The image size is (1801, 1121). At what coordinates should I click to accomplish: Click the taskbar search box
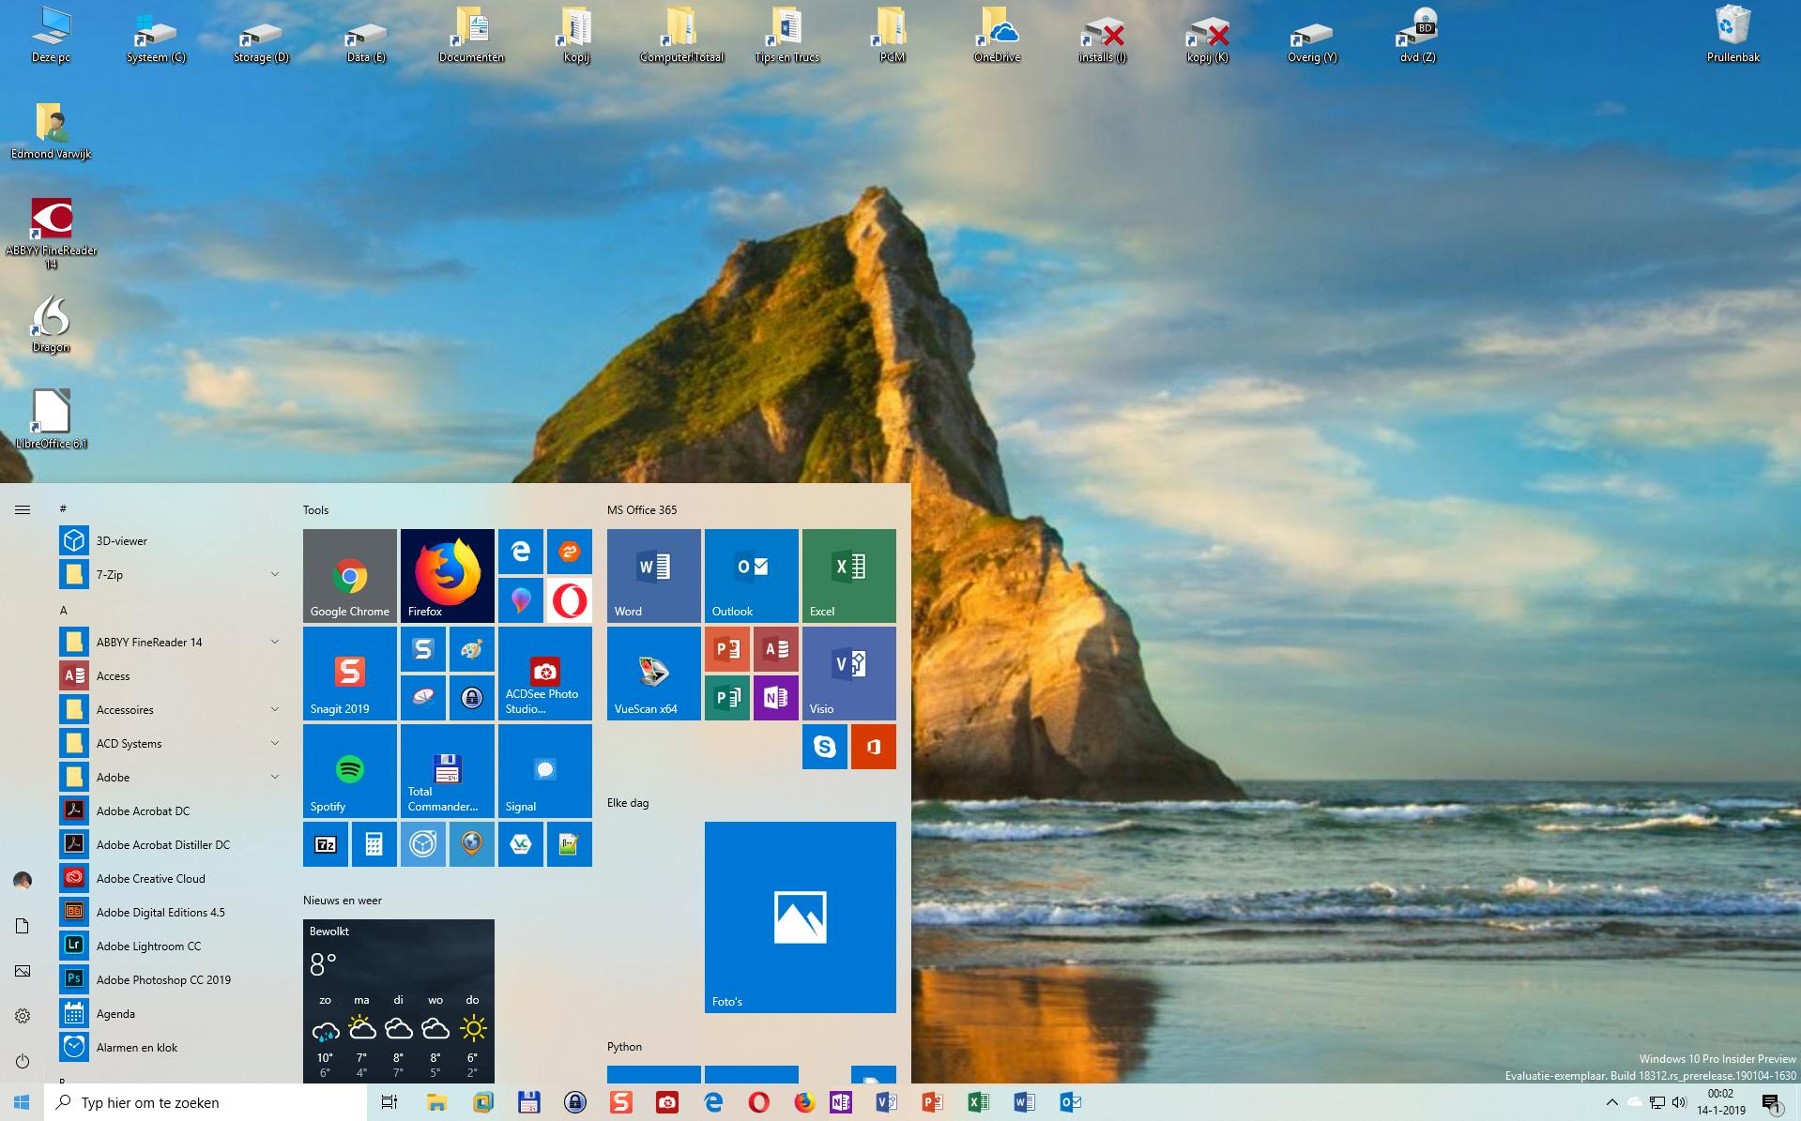click(206, 1102)
